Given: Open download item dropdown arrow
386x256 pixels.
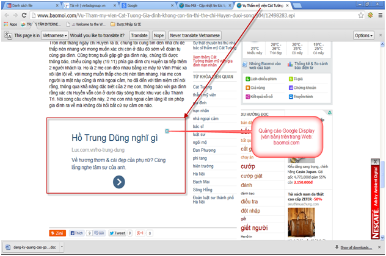Looking at the screenshot, I should click(x=62, y=246).
